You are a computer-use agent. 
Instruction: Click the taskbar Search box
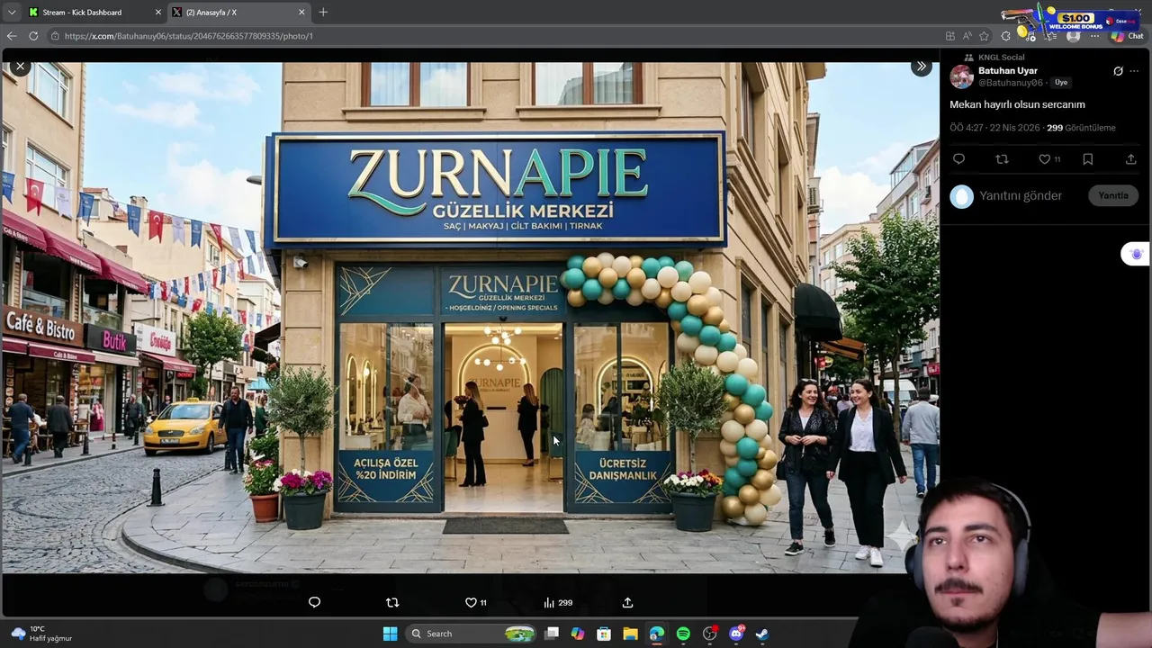coord(469,634)
